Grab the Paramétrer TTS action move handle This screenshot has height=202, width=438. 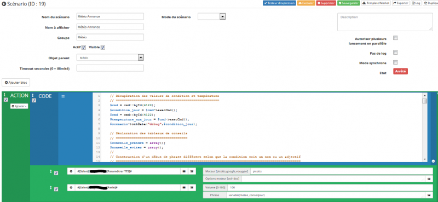click(x=51, y=171)
